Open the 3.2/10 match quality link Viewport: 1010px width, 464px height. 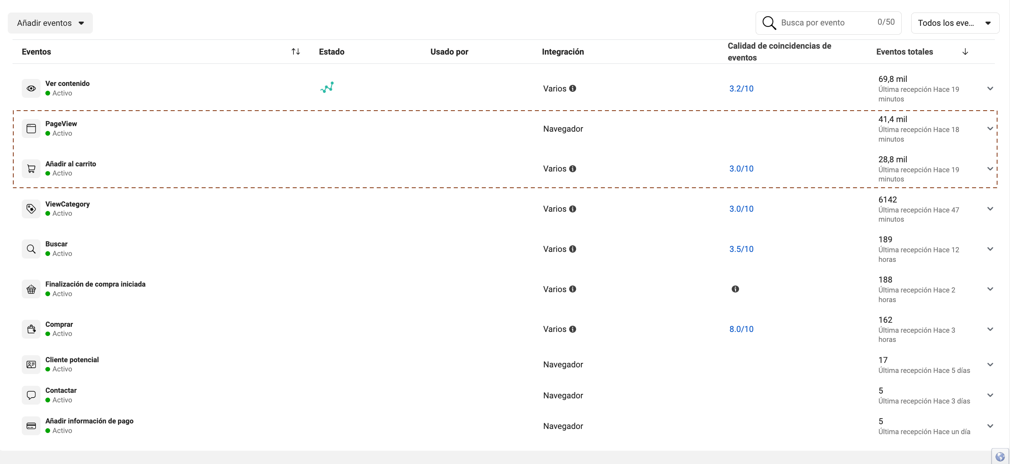[x=741, y=89]
